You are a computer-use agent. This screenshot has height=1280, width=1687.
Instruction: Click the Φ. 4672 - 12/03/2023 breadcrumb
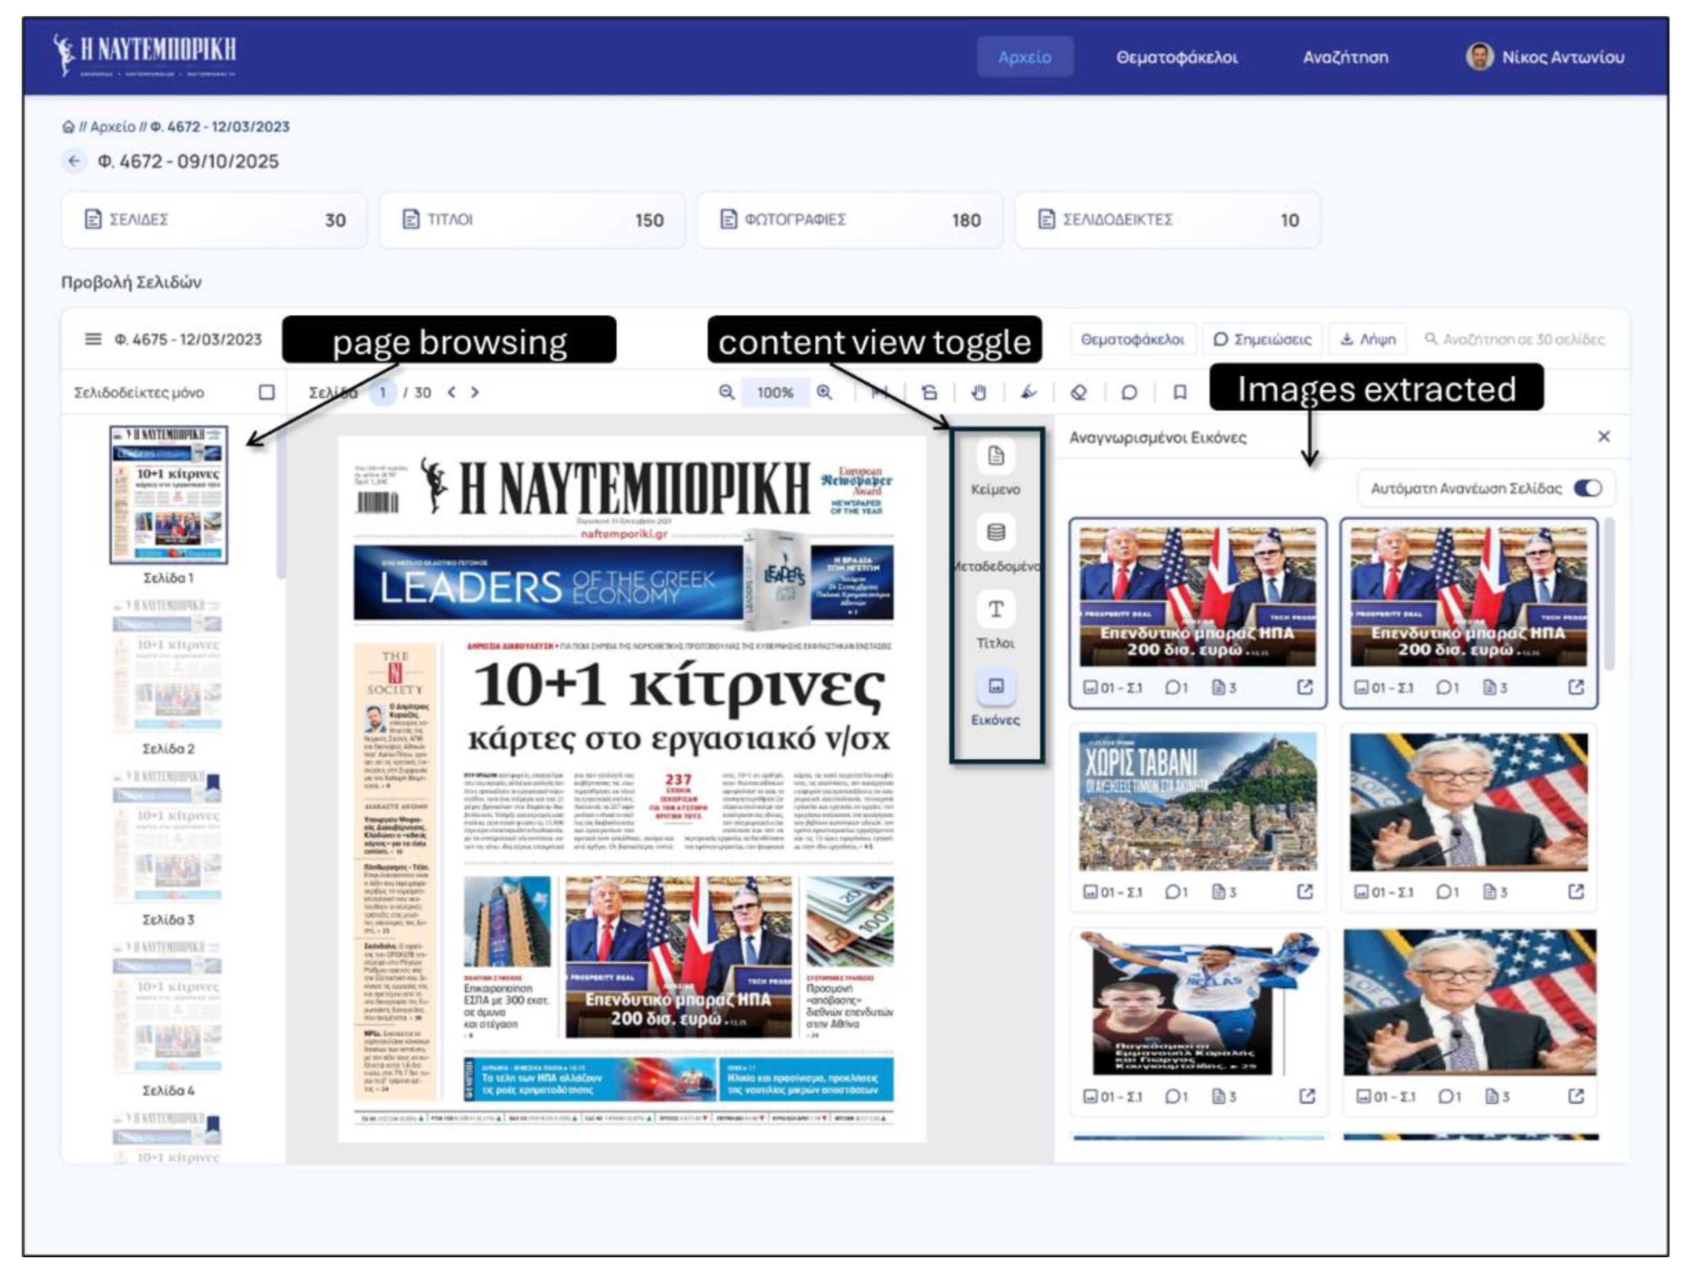pyautogui.click(x=220, y=127)
